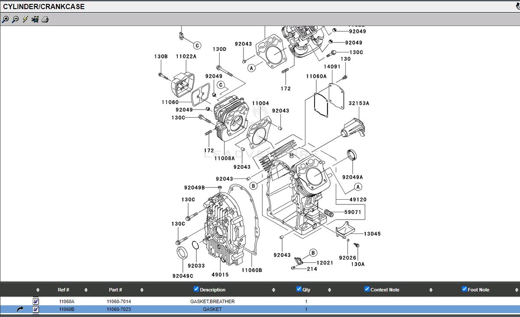This screenshot has height=317, width=520.
Task: Sort by Ref # using the sort arrows
Action: (86, 290)
